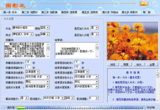Open 选择片尾背景 dropdown 影片收尾背景六
The image size is (160, 110).
[x=87, y=87]
